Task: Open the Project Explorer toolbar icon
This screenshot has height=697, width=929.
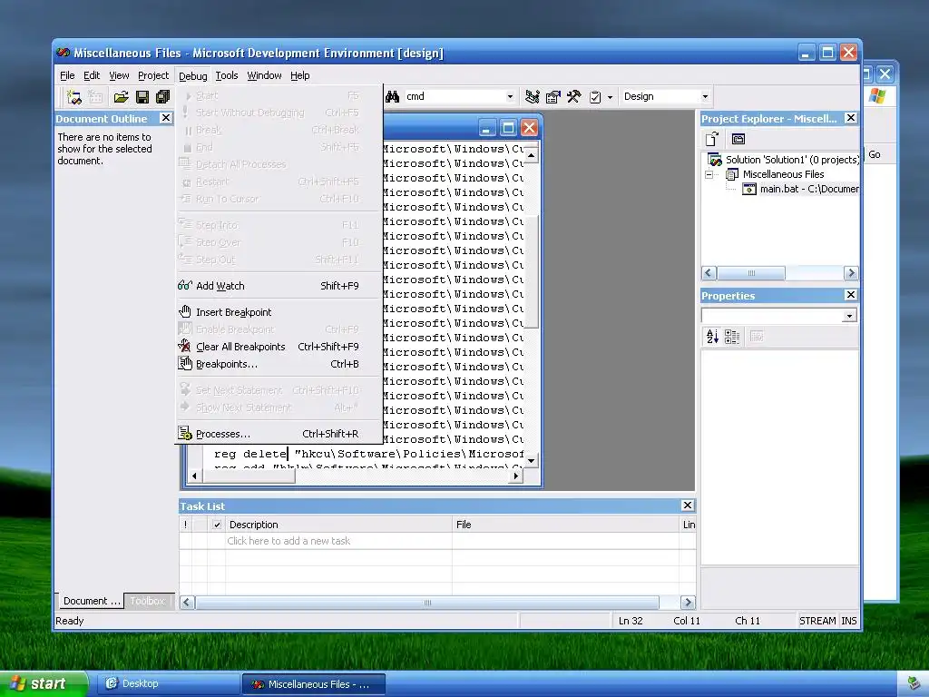Action: [x=532, y=96]
